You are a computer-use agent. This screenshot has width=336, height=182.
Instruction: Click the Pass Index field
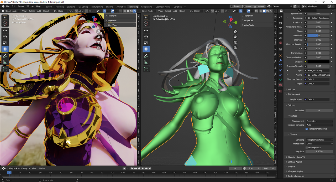click(x=319, y=111)
